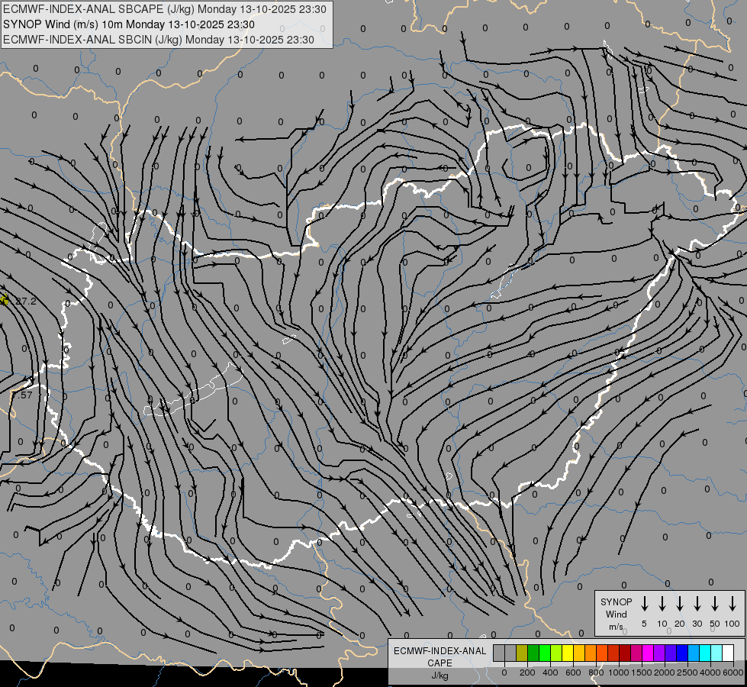
Task: Click the SYNOP Wind 10m title line
Action: pyautogui.click(x=129, y=24)
